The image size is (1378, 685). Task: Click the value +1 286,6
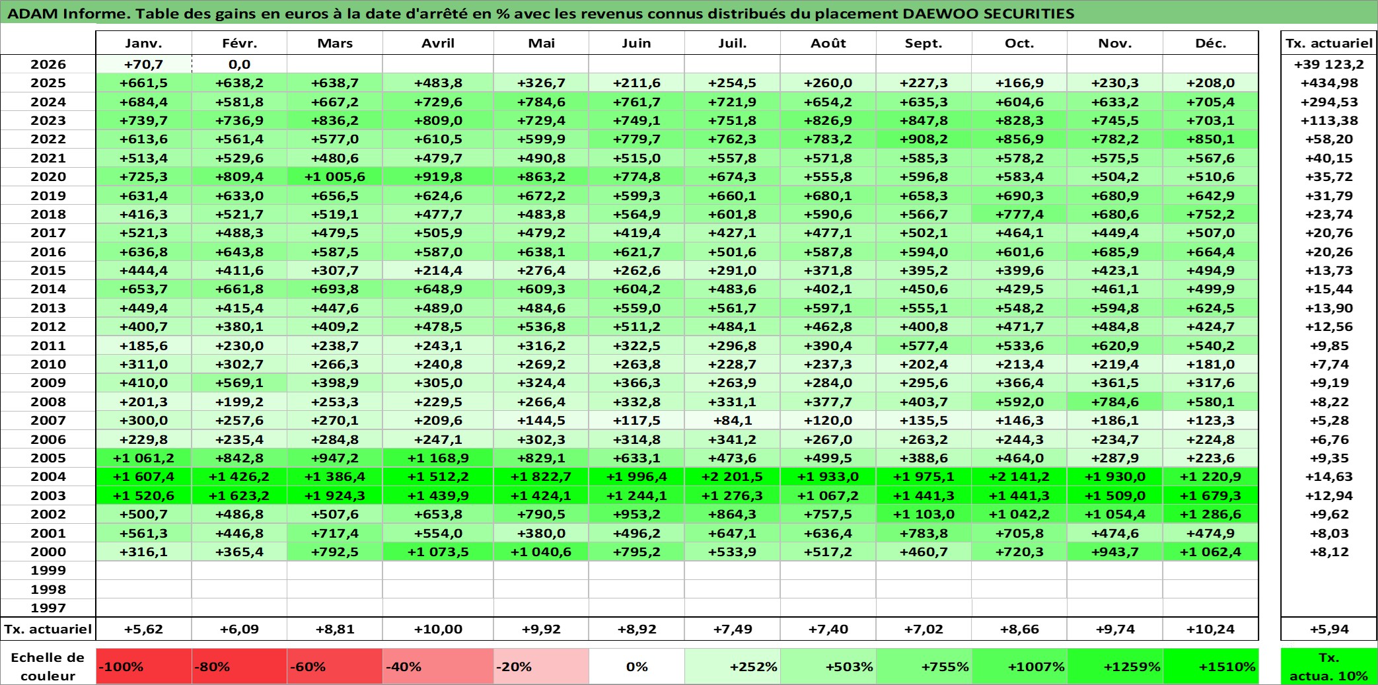1210,514
